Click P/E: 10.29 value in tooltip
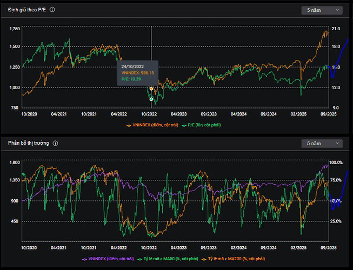 (131, 79)
